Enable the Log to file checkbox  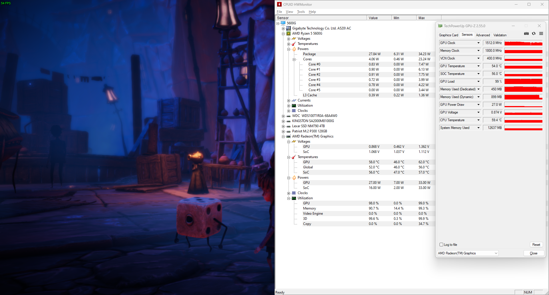point(441,245)
